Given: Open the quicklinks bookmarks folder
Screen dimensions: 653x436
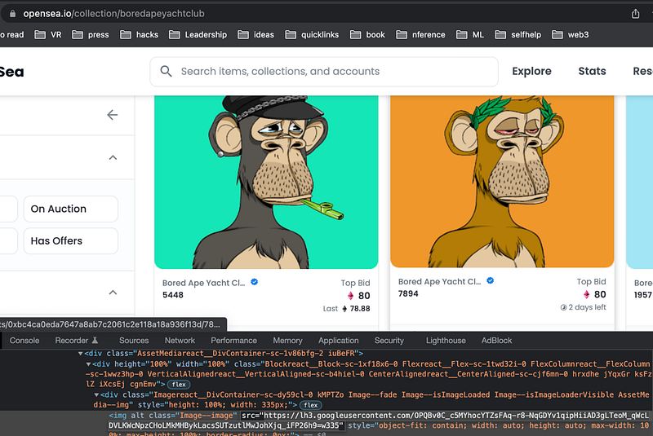Looking at the screenshot, I should (312, 34).
